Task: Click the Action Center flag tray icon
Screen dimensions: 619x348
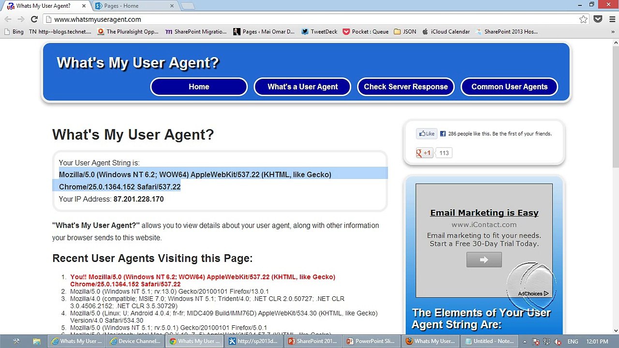Action: [536, 341]
